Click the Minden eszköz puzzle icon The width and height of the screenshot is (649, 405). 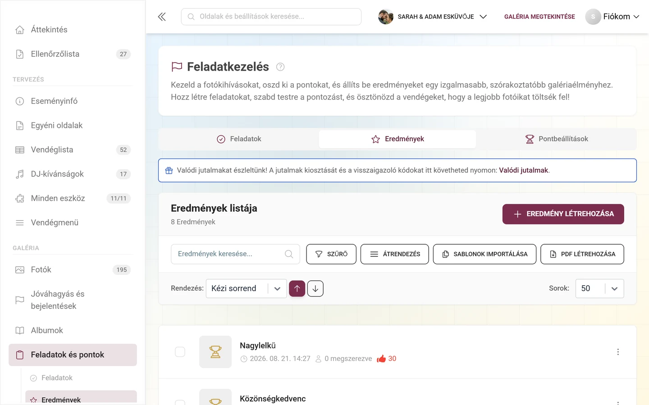pyautogui.click(x=20, y=198)
